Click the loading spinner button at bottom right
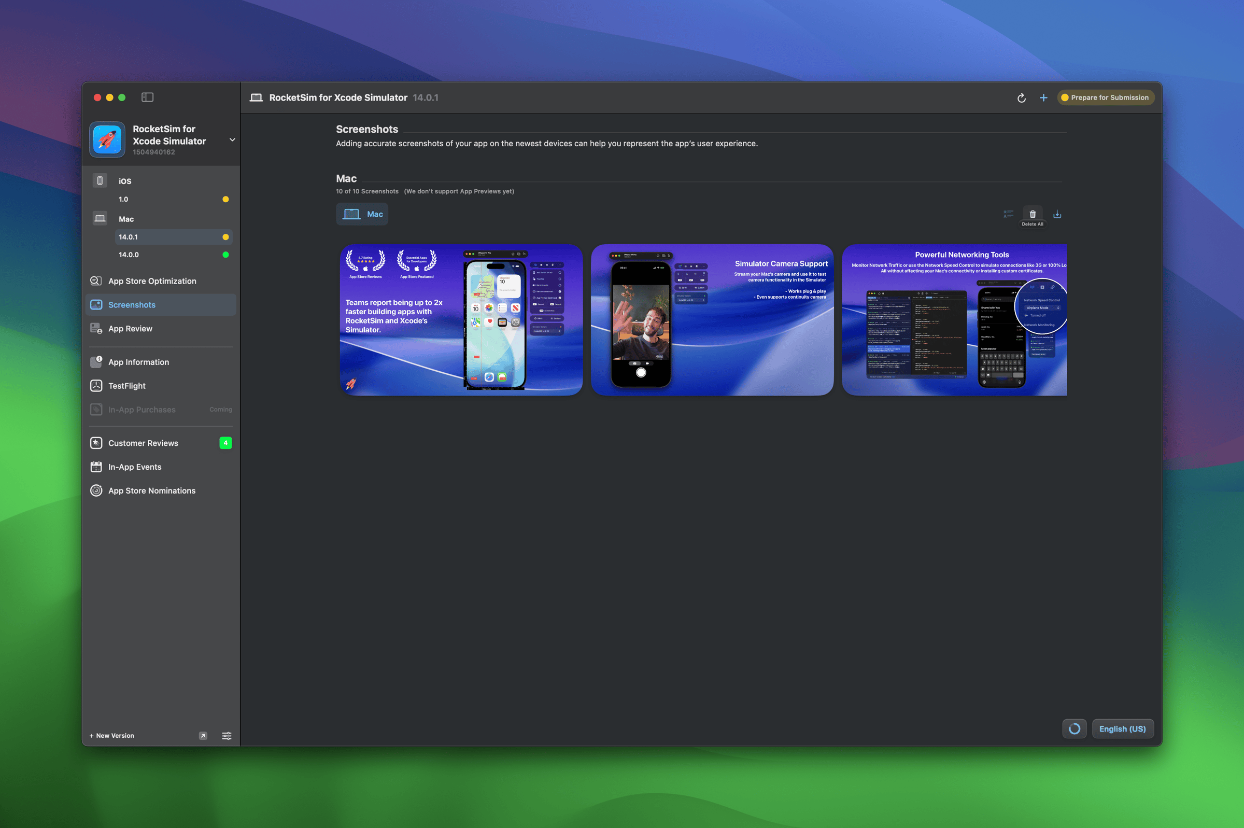1244x828 pixels. click(x=1074, y=729)
